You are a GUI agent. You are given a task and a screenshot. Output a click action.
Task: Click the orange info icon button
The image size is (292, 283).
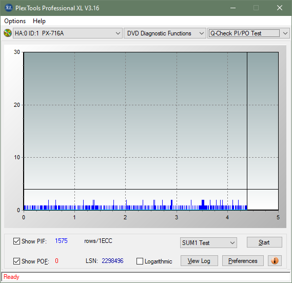[x=275, y=260]
